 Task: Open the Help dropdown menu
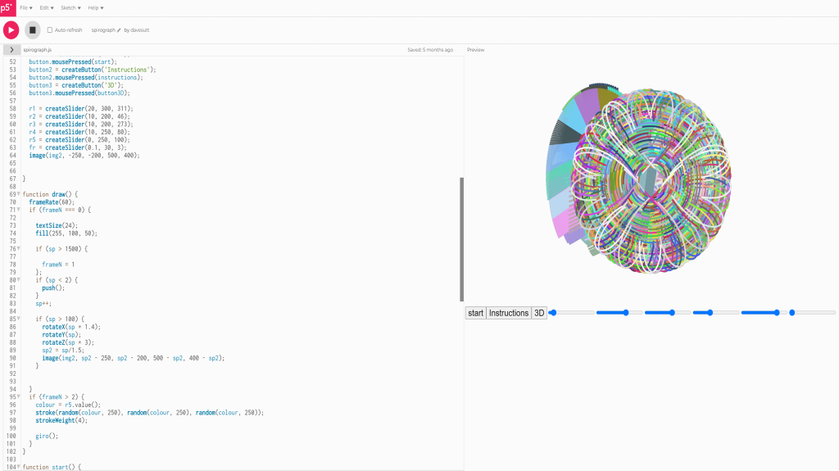(96, 7)
